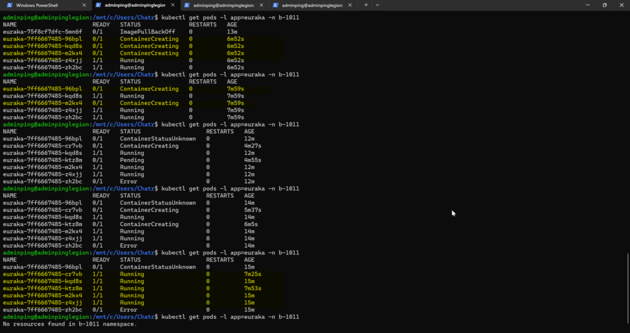Image resolution: width=630 pixels, height=333 pixels.
Task: Click pod name euraka-75f8cf7dfc-5mn6f
Action: [42, 32]
